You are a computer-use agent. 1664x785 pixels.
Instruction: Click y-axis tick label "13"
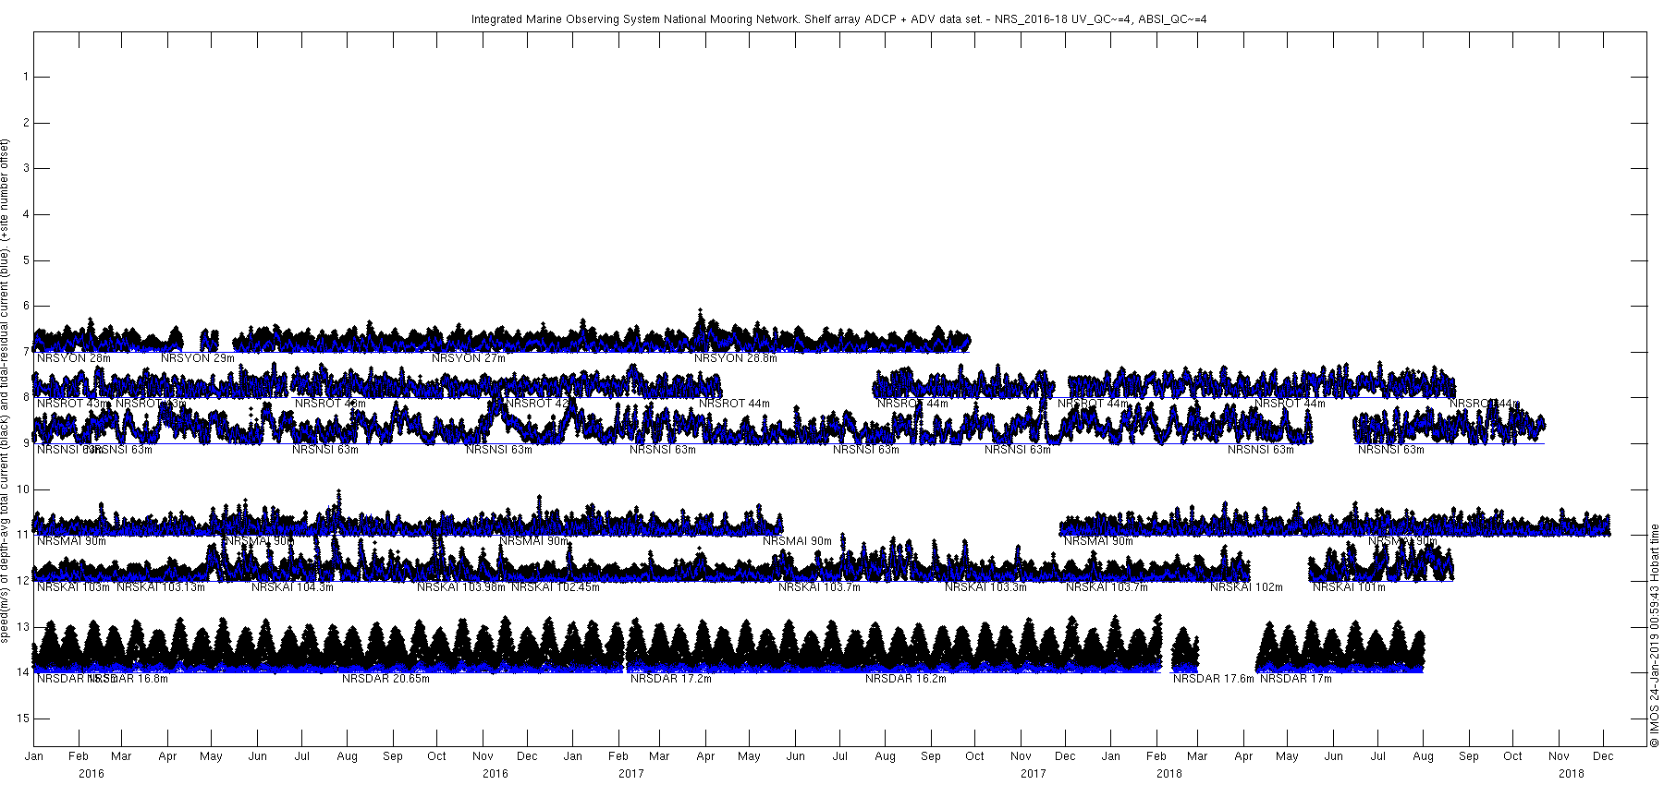pos(23,627)
